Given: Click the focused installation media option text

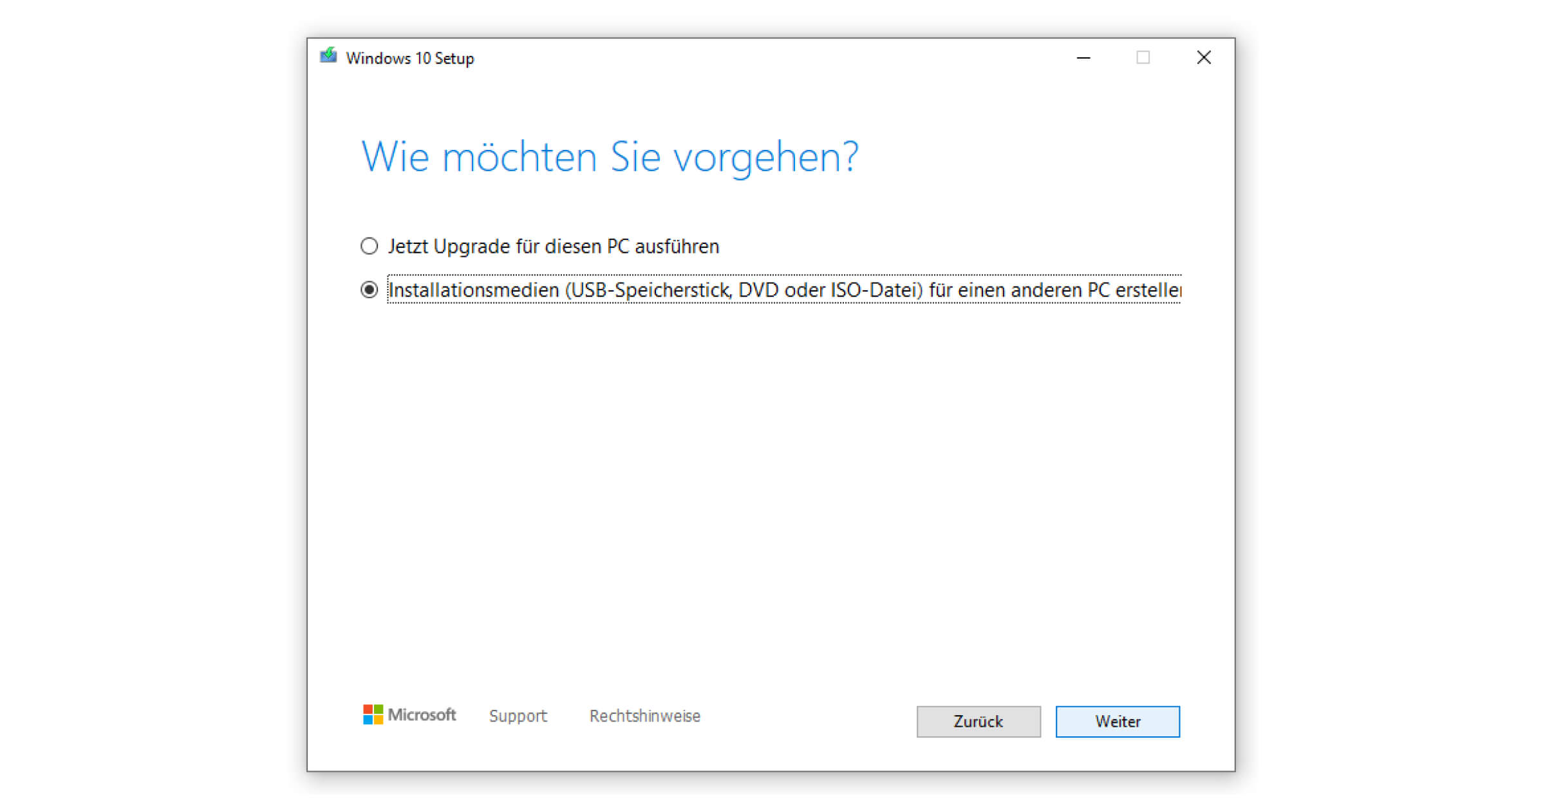Looking at the screenshot, I should (782, 290).
